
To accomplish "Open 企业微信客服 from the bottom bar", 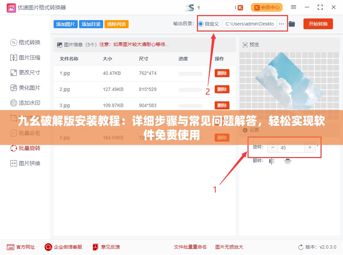I will [x=63, y=247].
